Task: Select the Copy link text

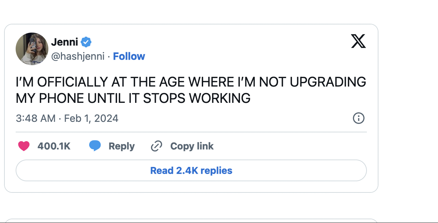Action: pyautogui.click(x=192, y=146)
